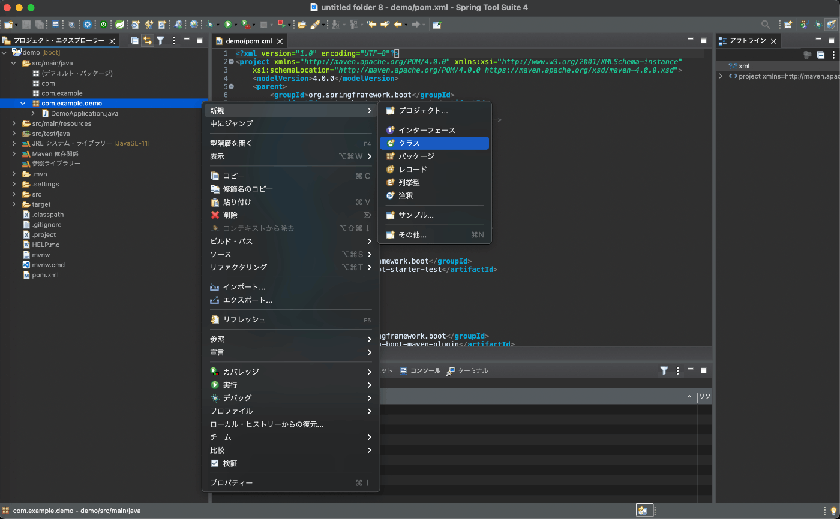Image resolution: width=840 pixels, height=519 pixels.
Task: Click the green power toolbar icon
Action: (103, 25)
